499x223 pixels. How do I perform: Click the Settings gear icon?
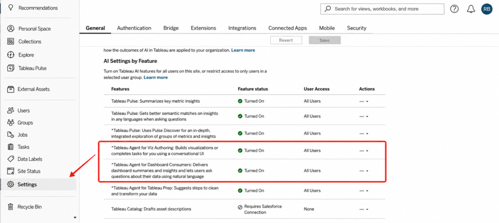pyautogui.click(x=11, y=184)
